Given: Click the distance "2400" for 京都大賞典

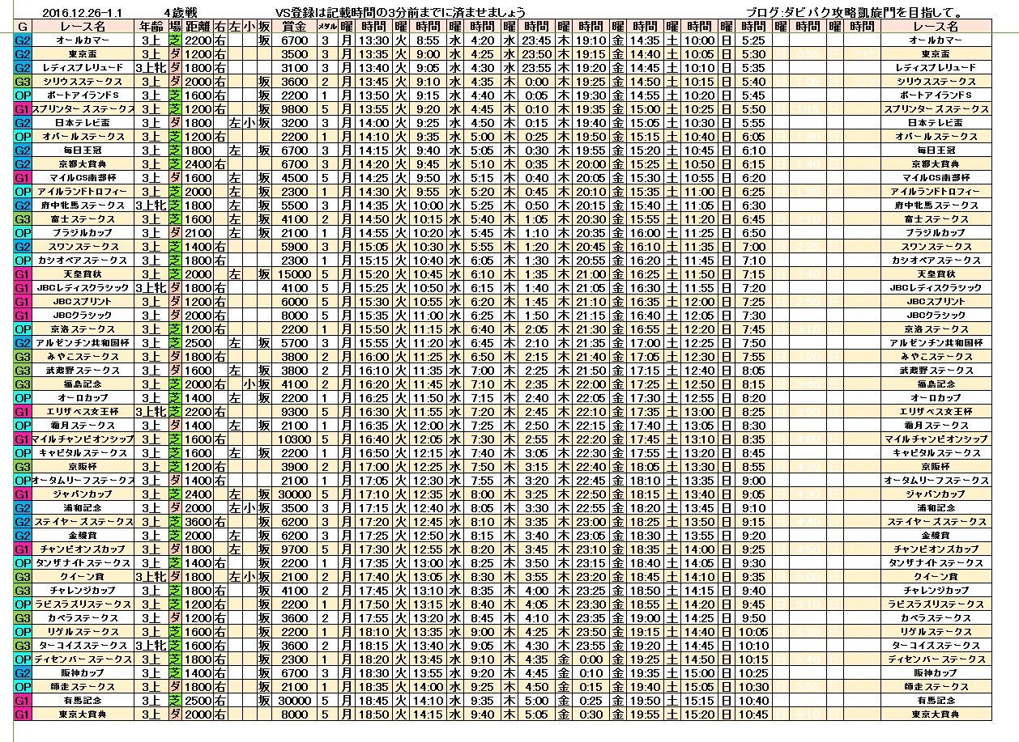Looking at the screenshot, I should coord(198,163).
